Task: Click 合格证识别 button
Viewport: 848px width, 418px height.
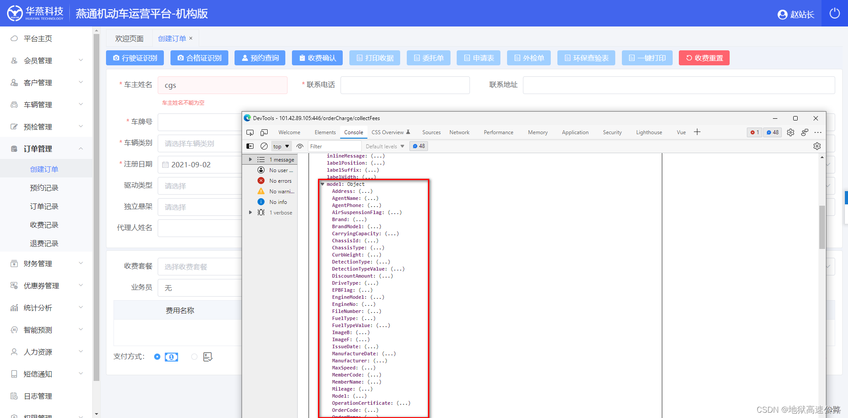Action: (199, 58)
